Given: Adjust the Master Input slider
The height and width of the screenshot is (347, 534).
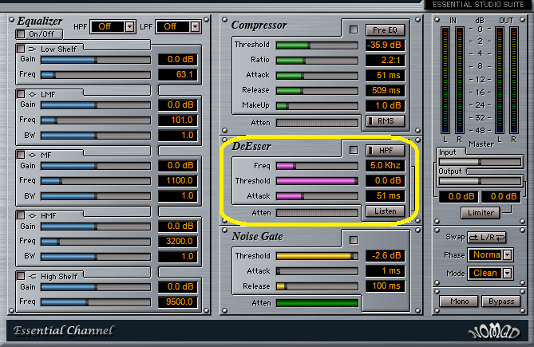Looking at the screenshot, I should coord(480,162).
